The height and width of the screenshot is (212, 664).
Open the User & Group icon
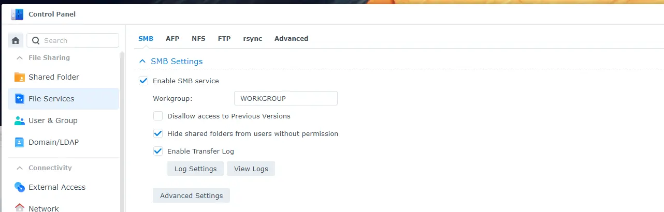tap(20, 120)
